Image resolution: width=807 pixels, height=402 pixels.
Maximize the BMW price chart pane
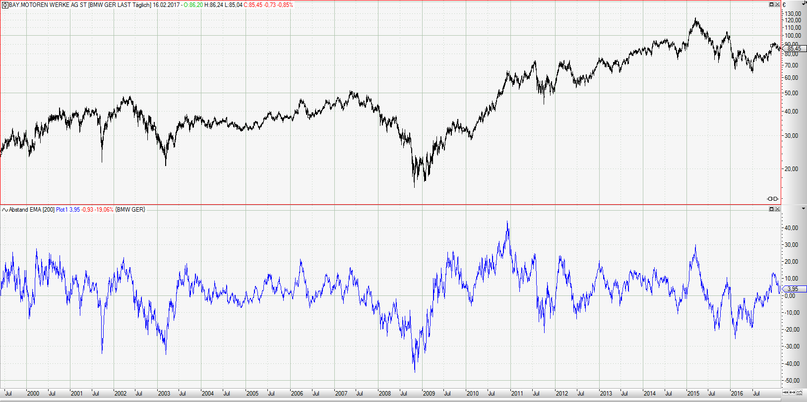coord(771,4)
